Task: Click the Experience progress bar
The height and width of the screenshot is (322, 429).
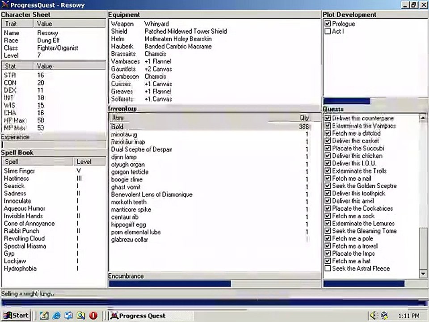Action: point(53,144)
